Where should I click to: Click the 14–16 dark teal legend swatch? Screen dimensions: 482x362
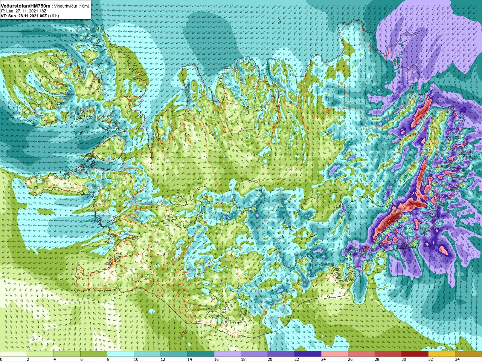(x=201, y=354)
